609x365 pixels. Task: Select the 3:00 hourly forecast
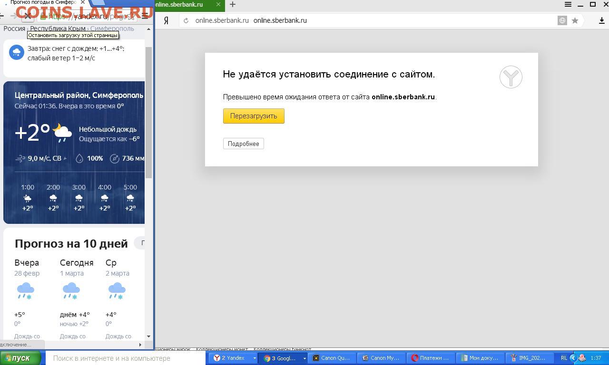point(79,197)
